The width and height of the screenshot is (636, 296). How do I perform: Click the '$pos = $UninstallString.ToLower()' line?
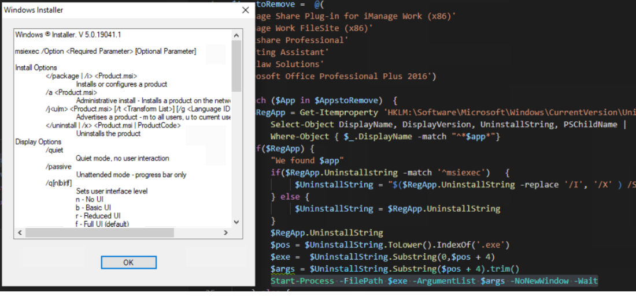click(x=390, y=245)
